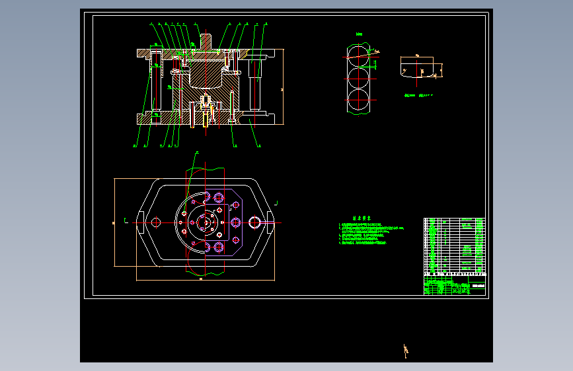Select the small part detail view beside strip
The image size is (573, 371).
pyautogui.click(x=421, y=69)
